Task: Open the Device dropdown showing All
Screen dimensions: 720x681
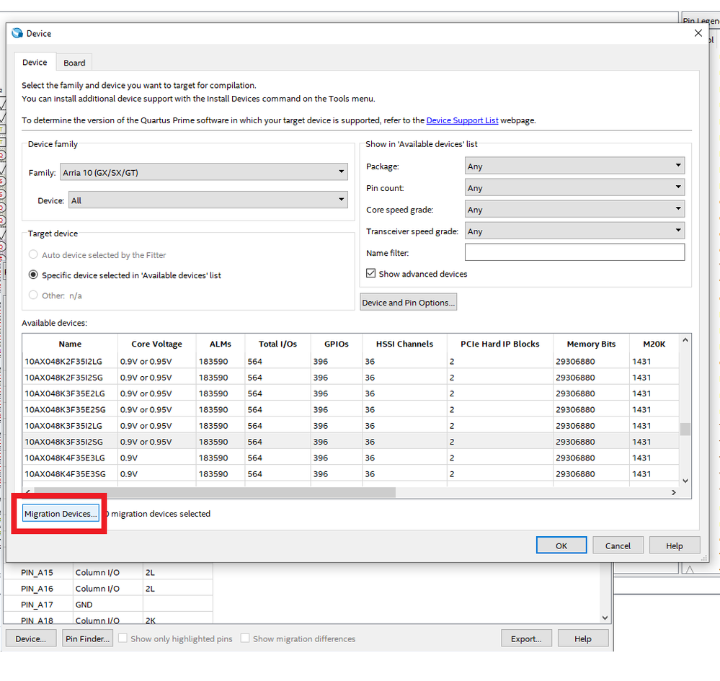Action: point(208,200)
